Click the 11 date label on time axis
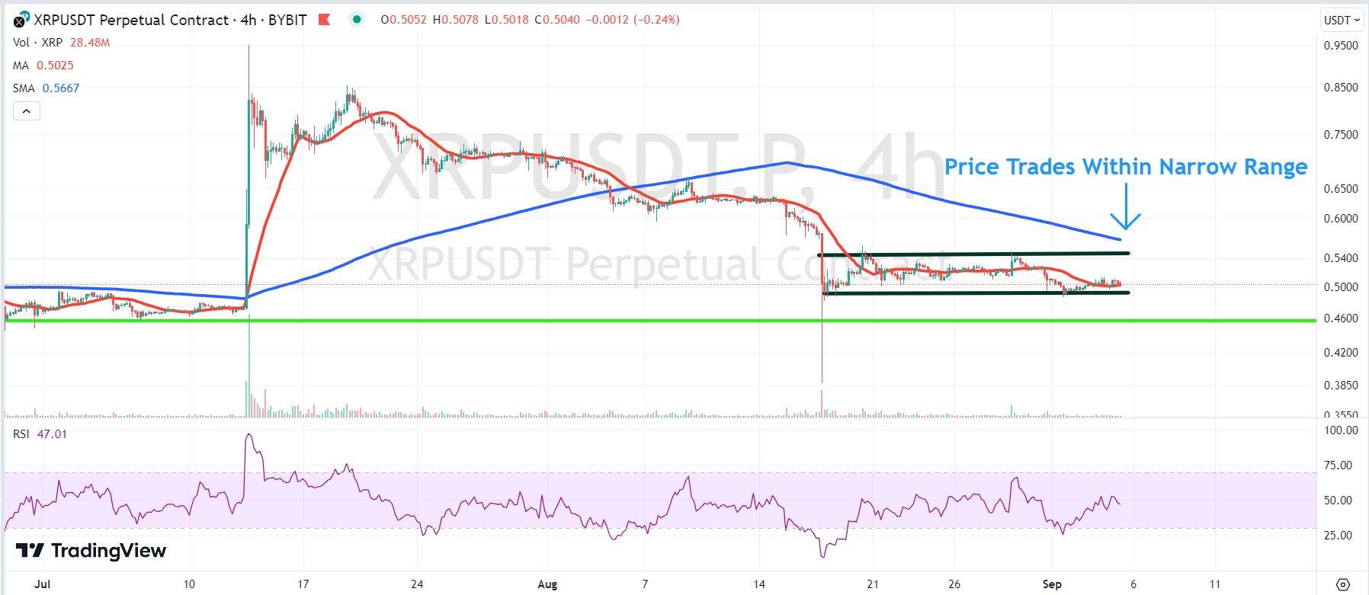 click(1215, 584)
